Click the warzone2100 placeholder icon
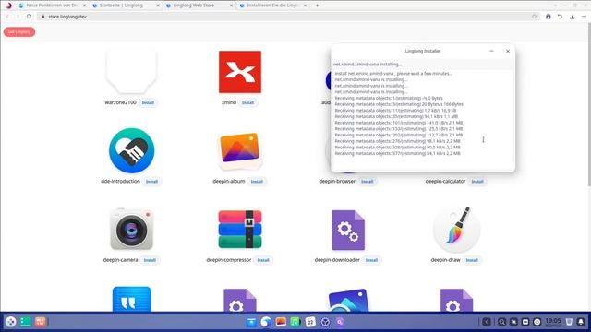 (x=131, y=72)
